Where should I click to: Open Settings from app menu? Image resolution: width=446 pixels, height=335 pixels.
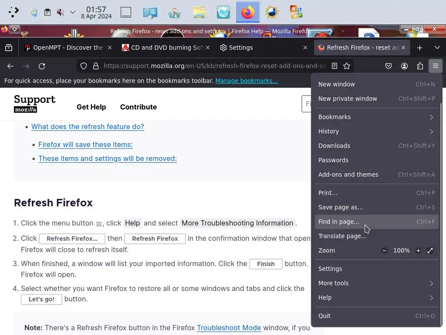[x=377, y=269]
